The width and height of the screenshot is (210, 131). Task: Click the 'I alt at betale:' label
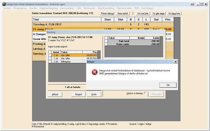(x=73, y=87)
